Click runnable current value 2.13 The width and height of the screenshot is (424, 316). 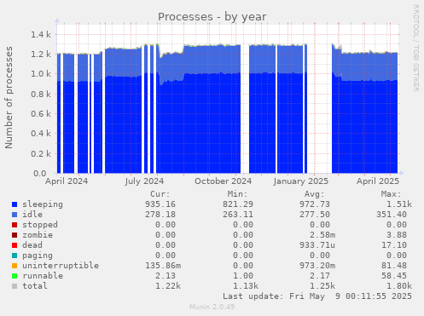166,276
